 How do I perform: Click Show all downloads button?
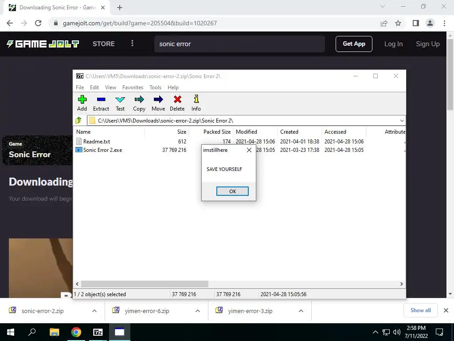420,310
